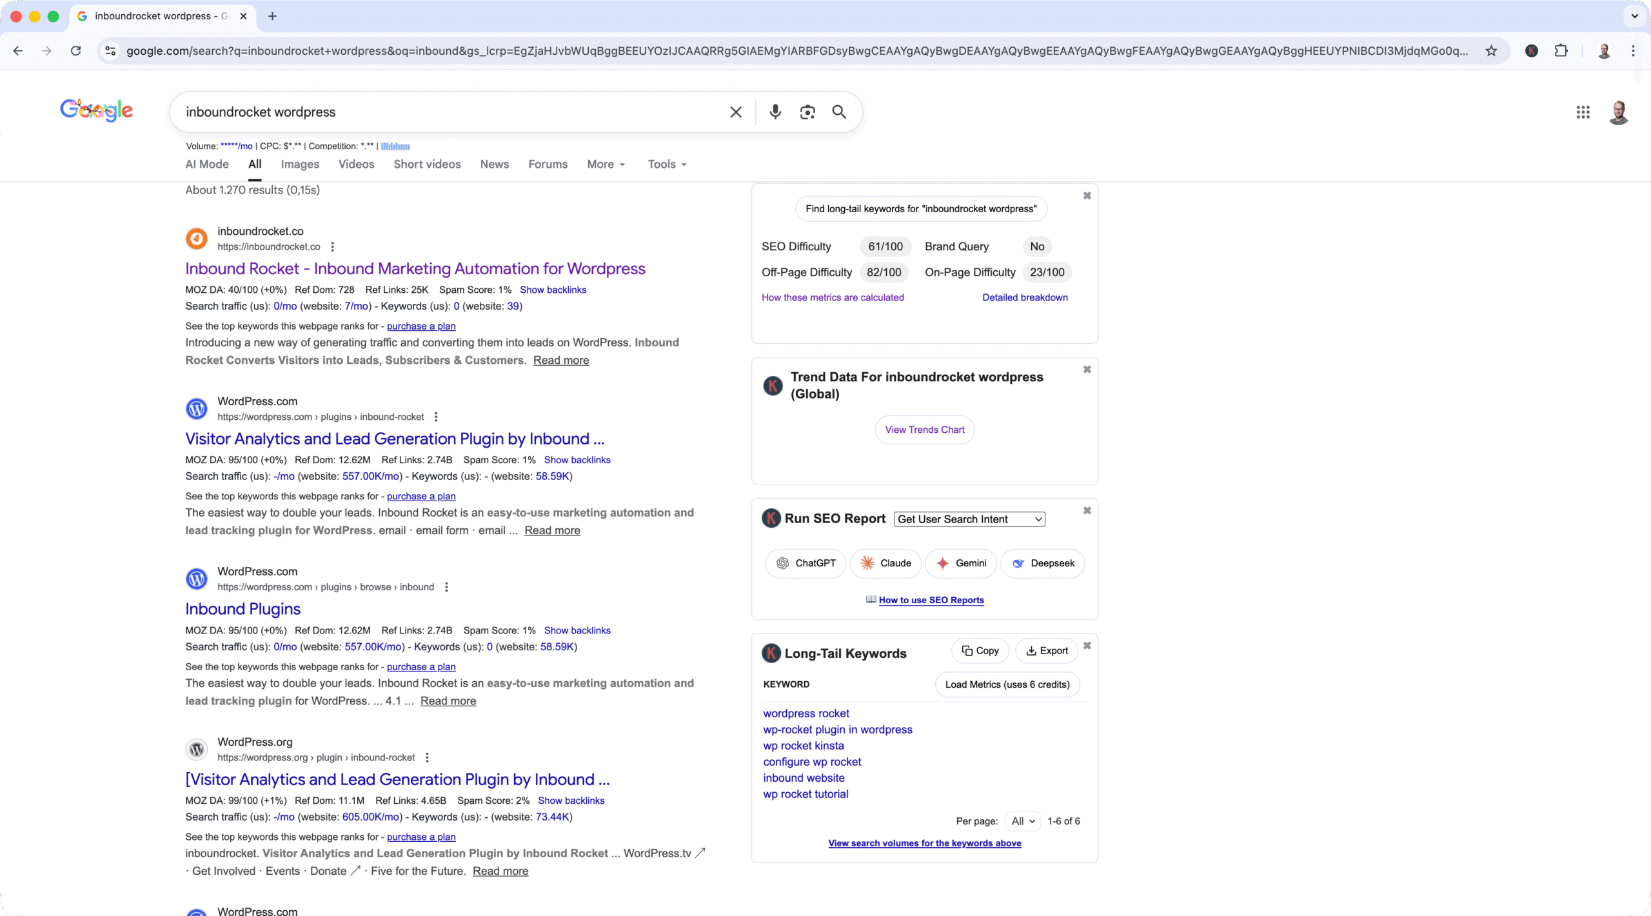Clear the search query with the X
The image size is (1651, 916).
pos(735,112)
